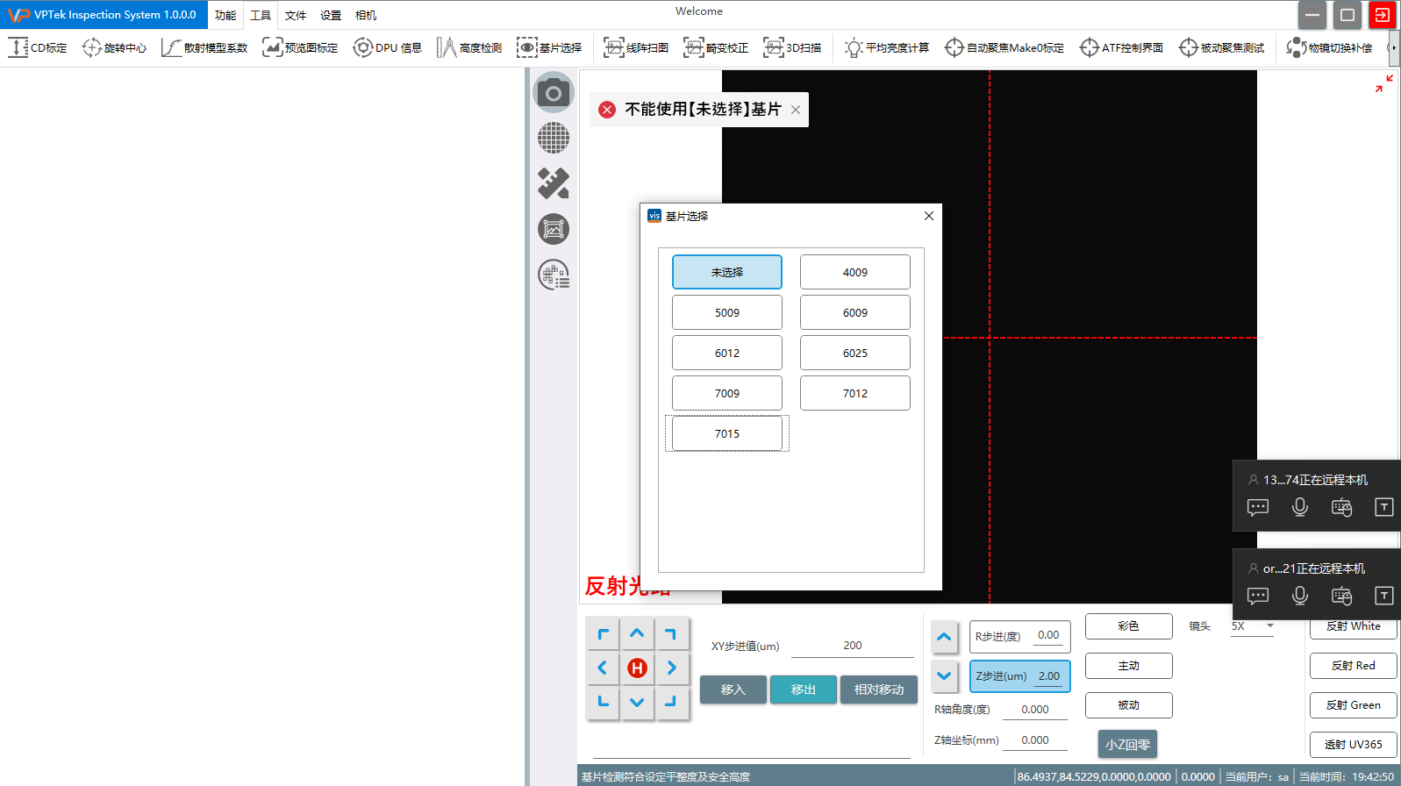Open the 相机 menu
Image resolution: width=1401 pixels, height=786 pixels.
click(366, 15)
